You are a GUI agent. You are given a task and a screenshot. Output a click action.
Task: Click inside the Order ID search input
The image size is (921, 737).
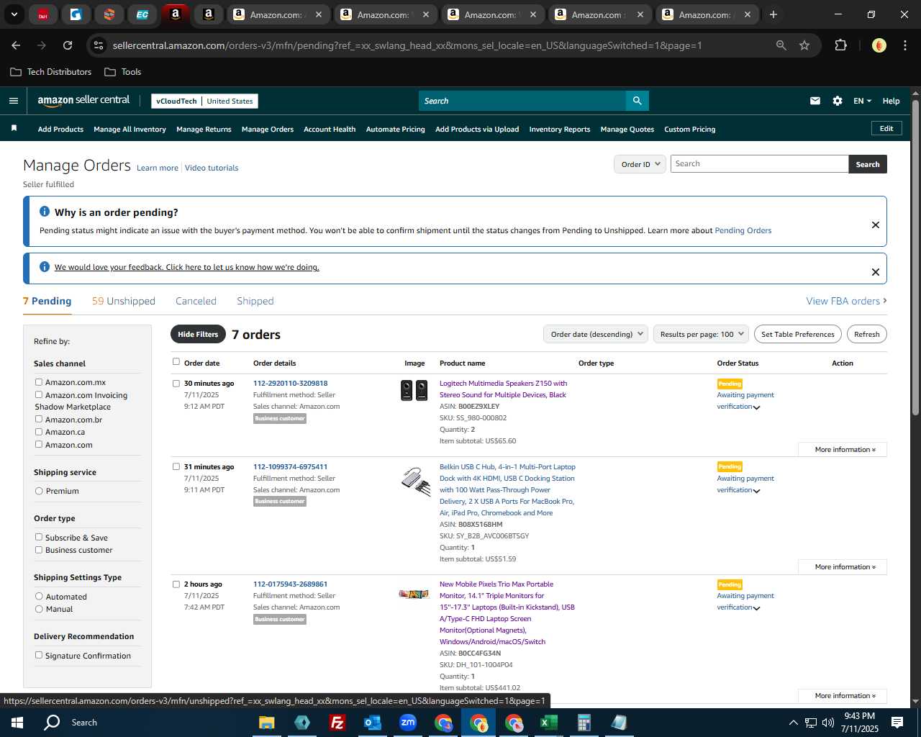click(759, 164)
